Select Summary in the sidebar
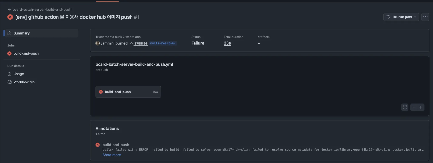433x163 pixels. pos(41,33)
